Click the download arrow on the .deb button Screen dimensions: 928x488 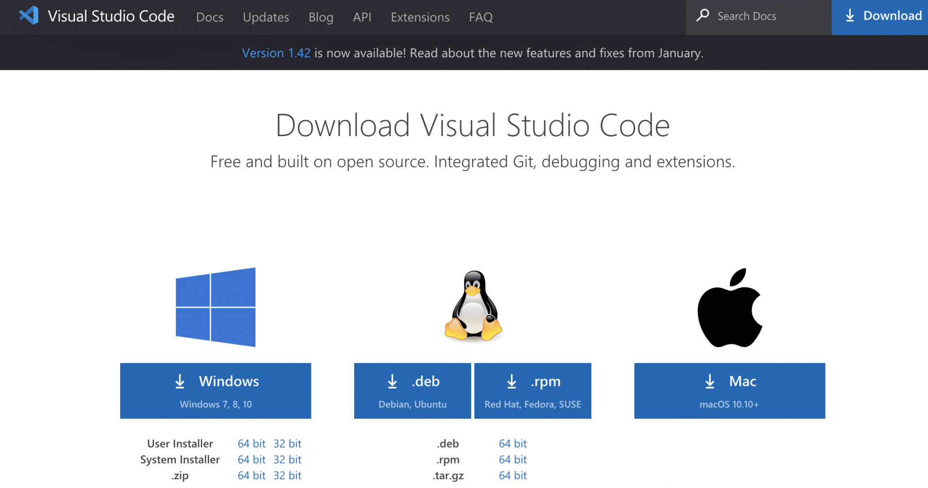pos(392,382)
